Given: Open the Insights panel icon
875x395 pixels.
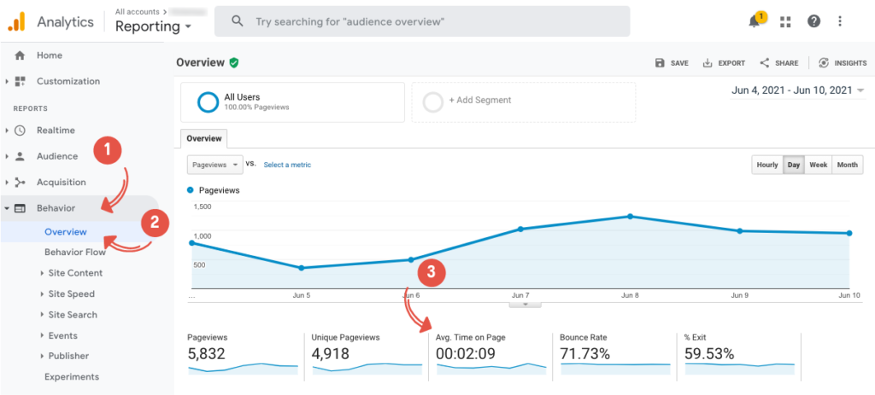Looking at the screenshot, I should pos(824,63).
